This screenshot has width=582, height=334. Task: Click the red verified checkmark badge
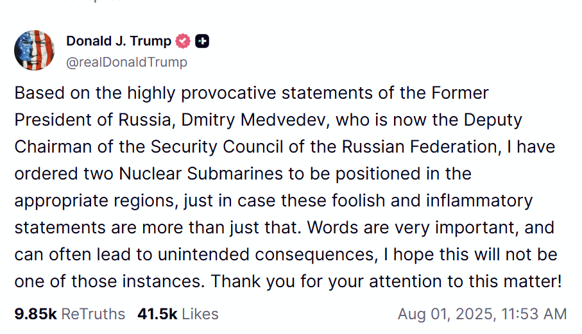183,41
